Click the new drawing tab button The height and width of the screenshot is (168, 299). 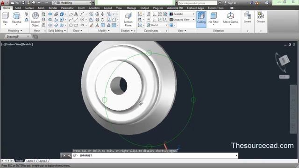tap(36, 36)
